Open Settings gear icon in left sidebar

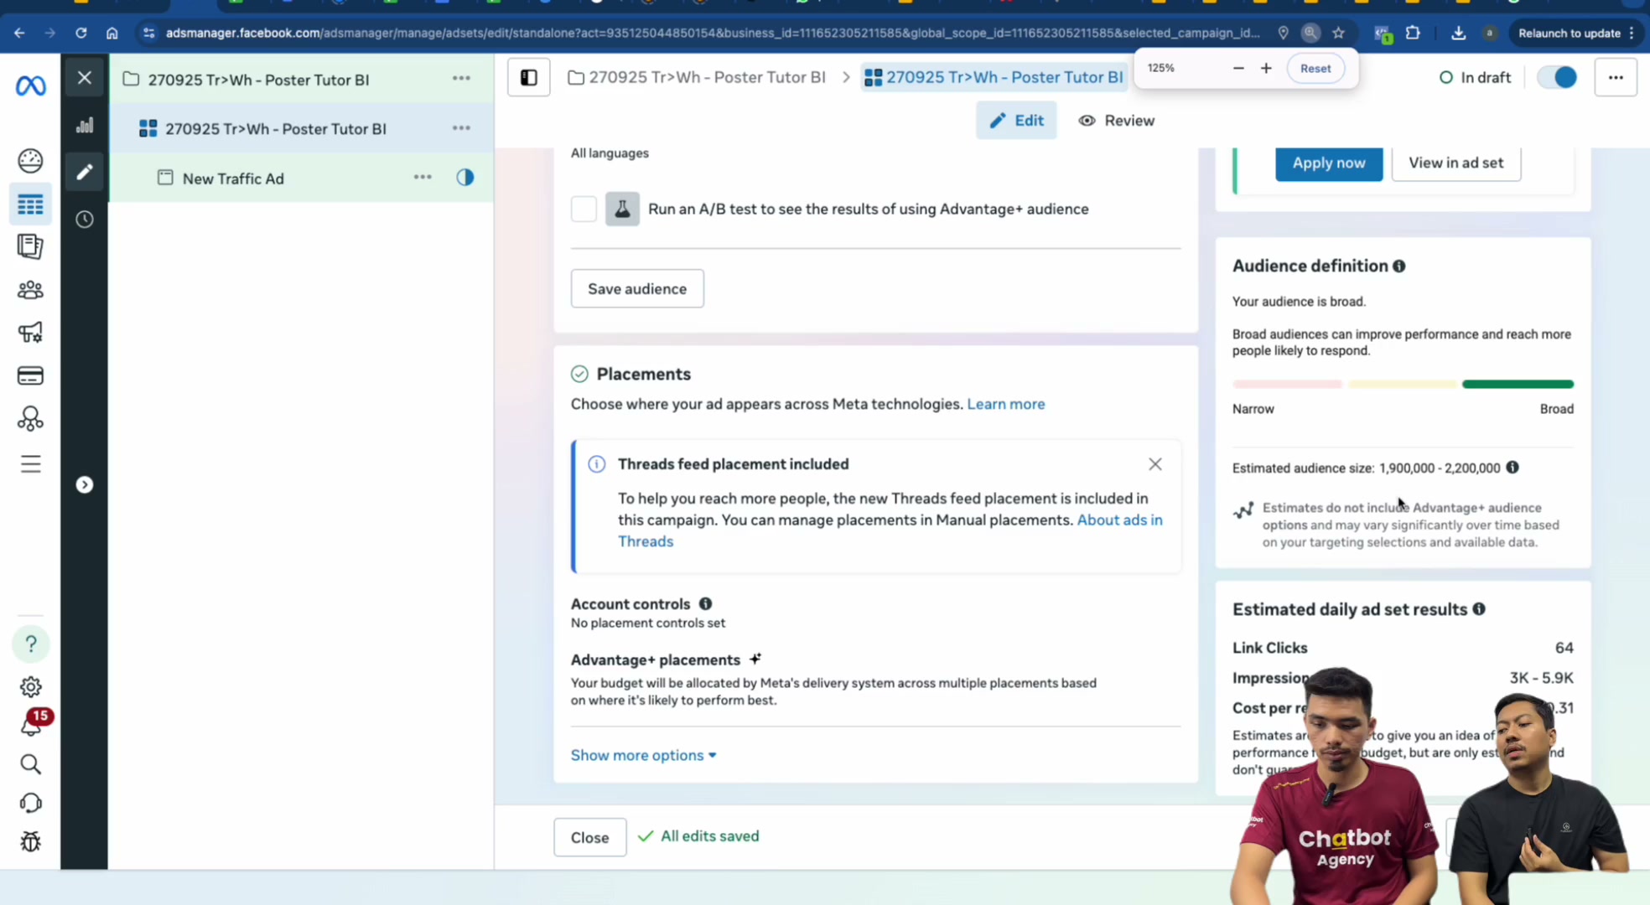click(x=31, y=687)
